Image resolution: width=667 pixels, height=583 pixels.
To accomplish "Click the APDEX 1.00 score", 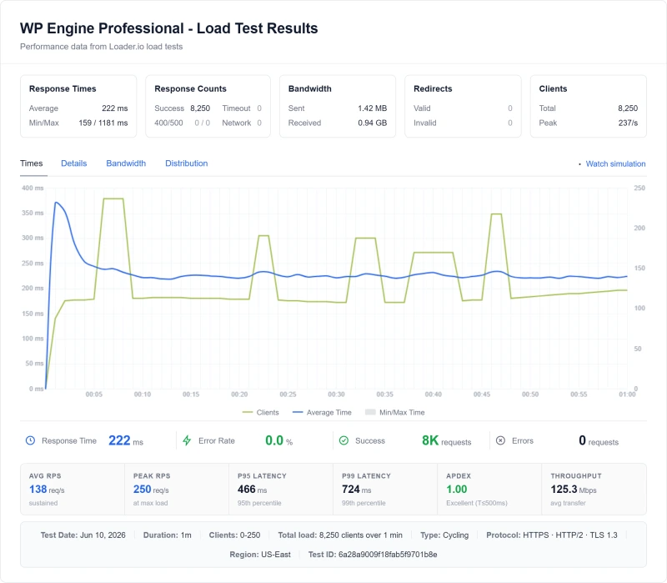I will point(456,490).
